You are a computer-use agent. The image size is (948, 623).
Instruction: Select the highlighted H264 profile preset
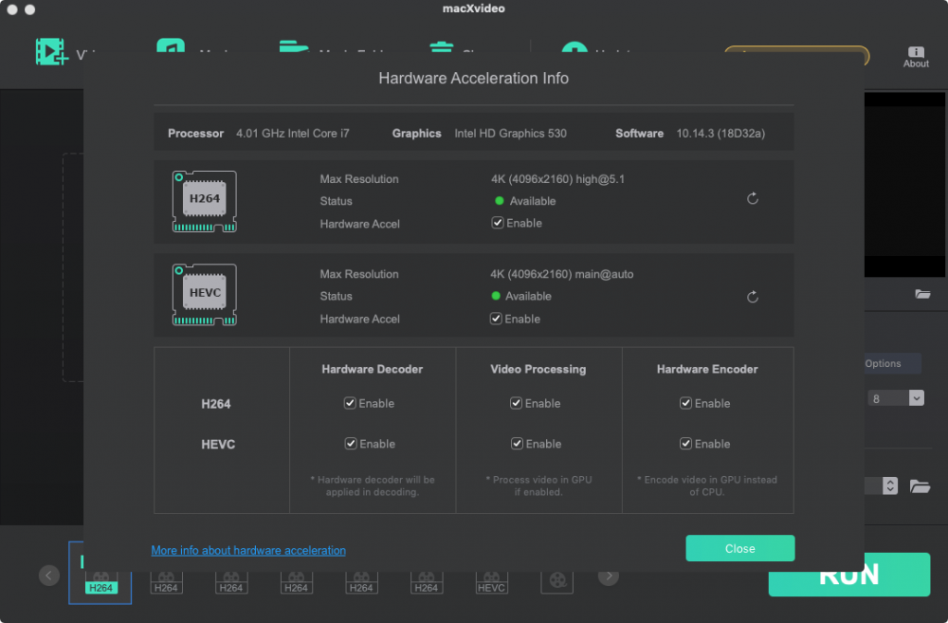[x=100, y=574]
